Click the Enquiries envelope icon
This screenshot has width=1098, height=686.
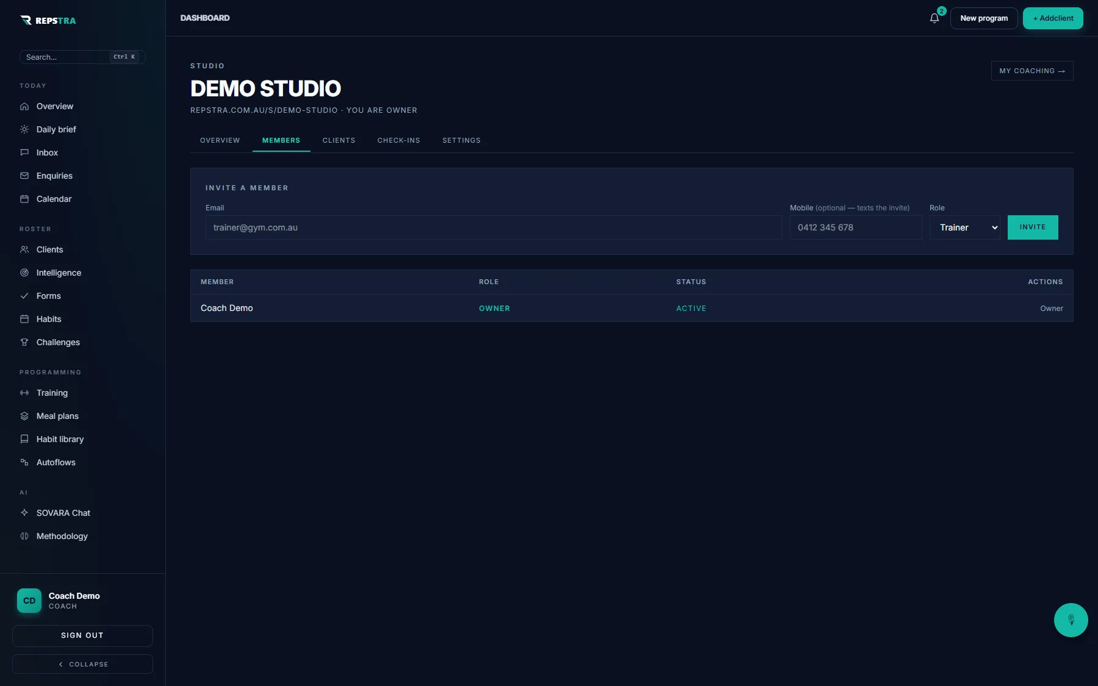pyautogui.click(x=24, y=176)
